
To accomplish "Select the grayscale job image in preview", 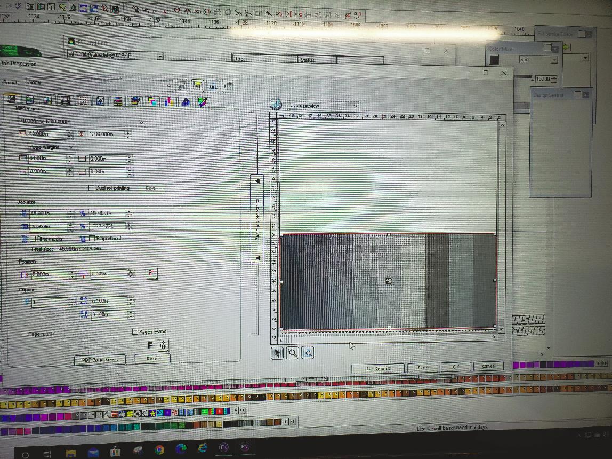I will pyautogui.click(x=388, y=281).
